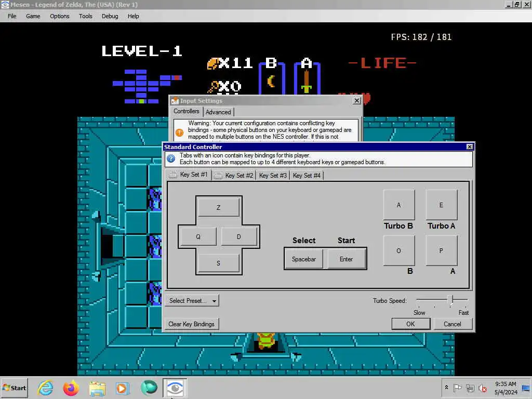Open the Game menu

tap(33, 16)
